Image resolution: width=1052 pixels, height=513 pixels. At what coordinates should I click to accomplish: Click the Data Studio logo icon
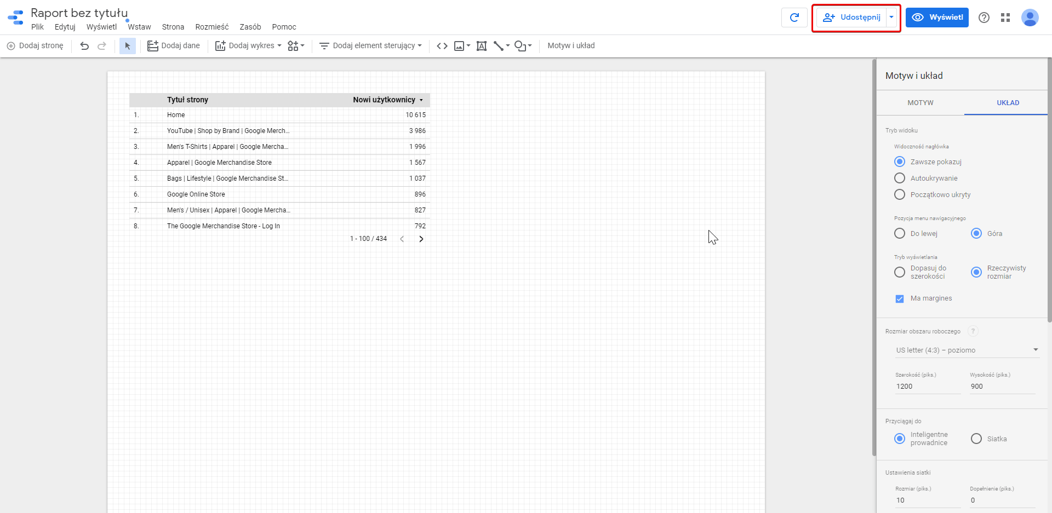point(15,18)
